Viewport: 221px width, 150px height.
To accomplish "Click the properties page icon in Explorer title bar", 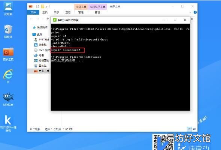I will (x=37, y=6).
